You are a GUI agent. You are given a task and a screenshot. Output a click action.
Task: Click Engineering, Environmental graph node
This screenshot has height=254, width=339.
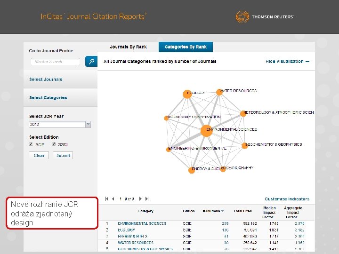tap(169, 149)
